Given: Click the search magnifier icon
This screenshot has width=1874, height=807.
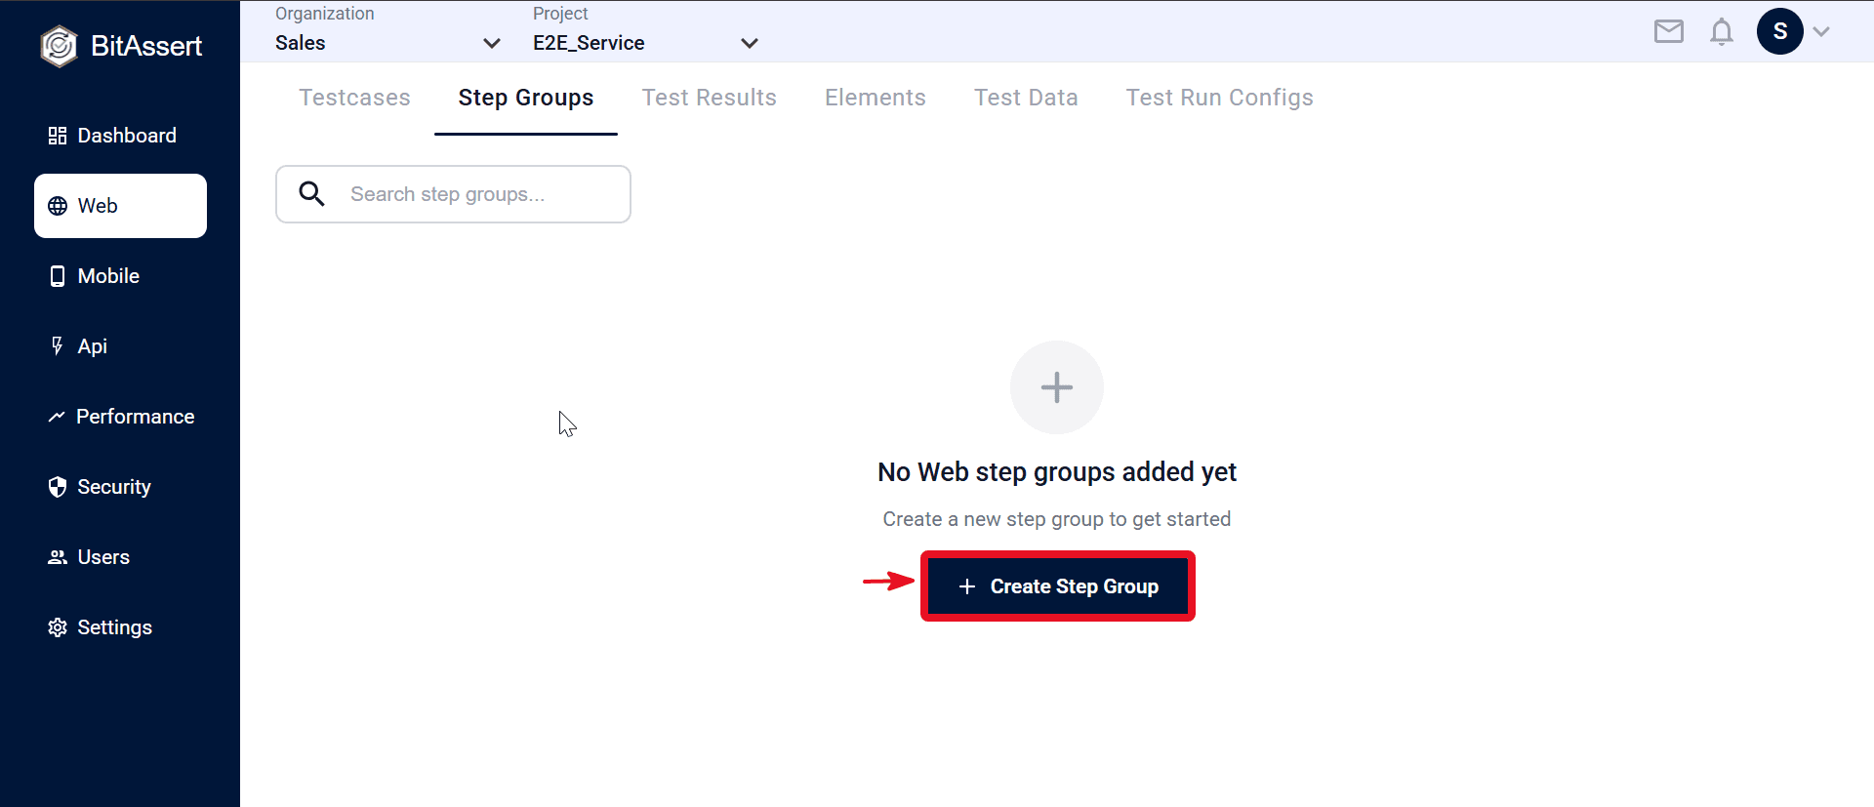Looking at the screenshot, I should point(311,194).
